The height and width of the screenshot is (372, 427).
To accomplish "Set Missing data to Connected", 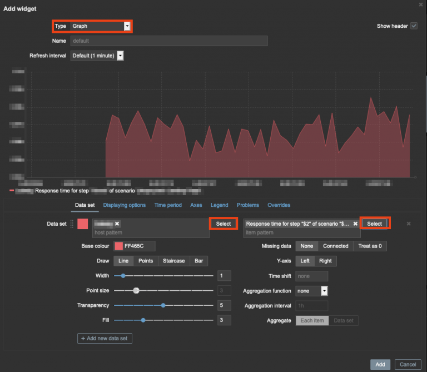I will [x=335, y=246].
